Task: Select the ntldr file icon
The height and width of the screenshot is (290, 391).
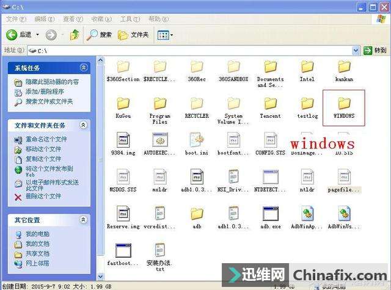Action: pos(307,176)
